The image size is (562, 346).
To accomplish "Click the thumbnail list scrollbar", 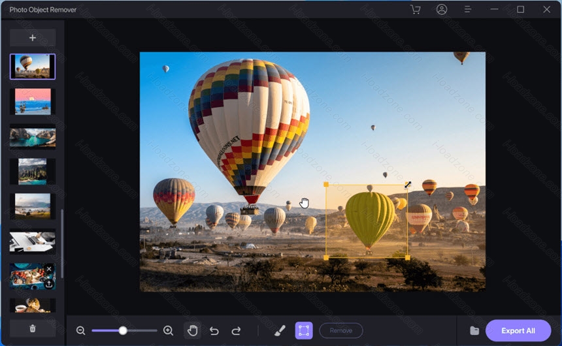I will point(62,244).
